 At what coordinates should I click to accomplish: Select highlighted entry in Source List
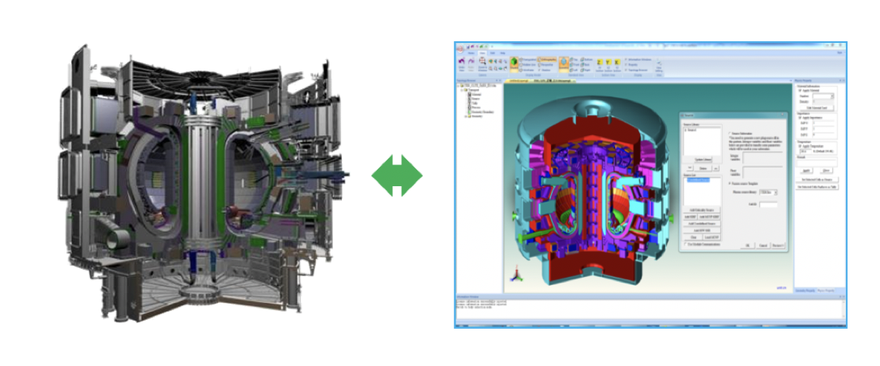698,180
